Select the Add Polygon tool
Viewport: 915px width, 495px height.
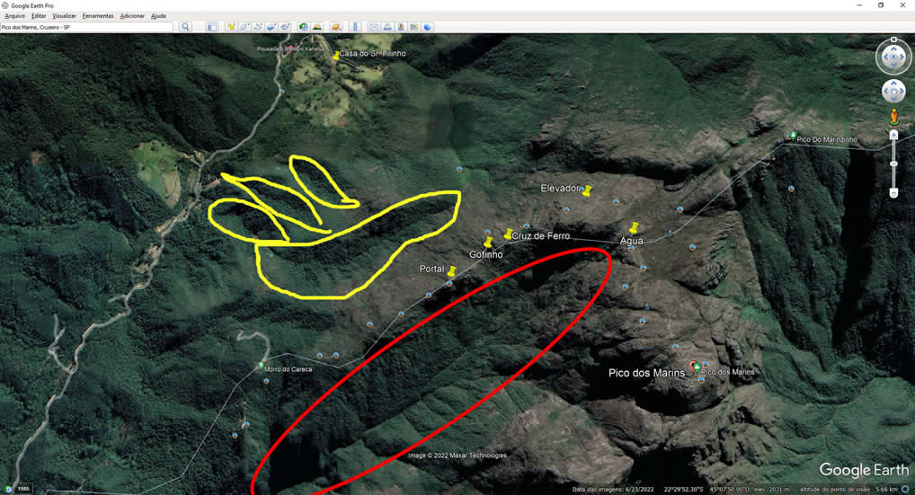(244, 27)
